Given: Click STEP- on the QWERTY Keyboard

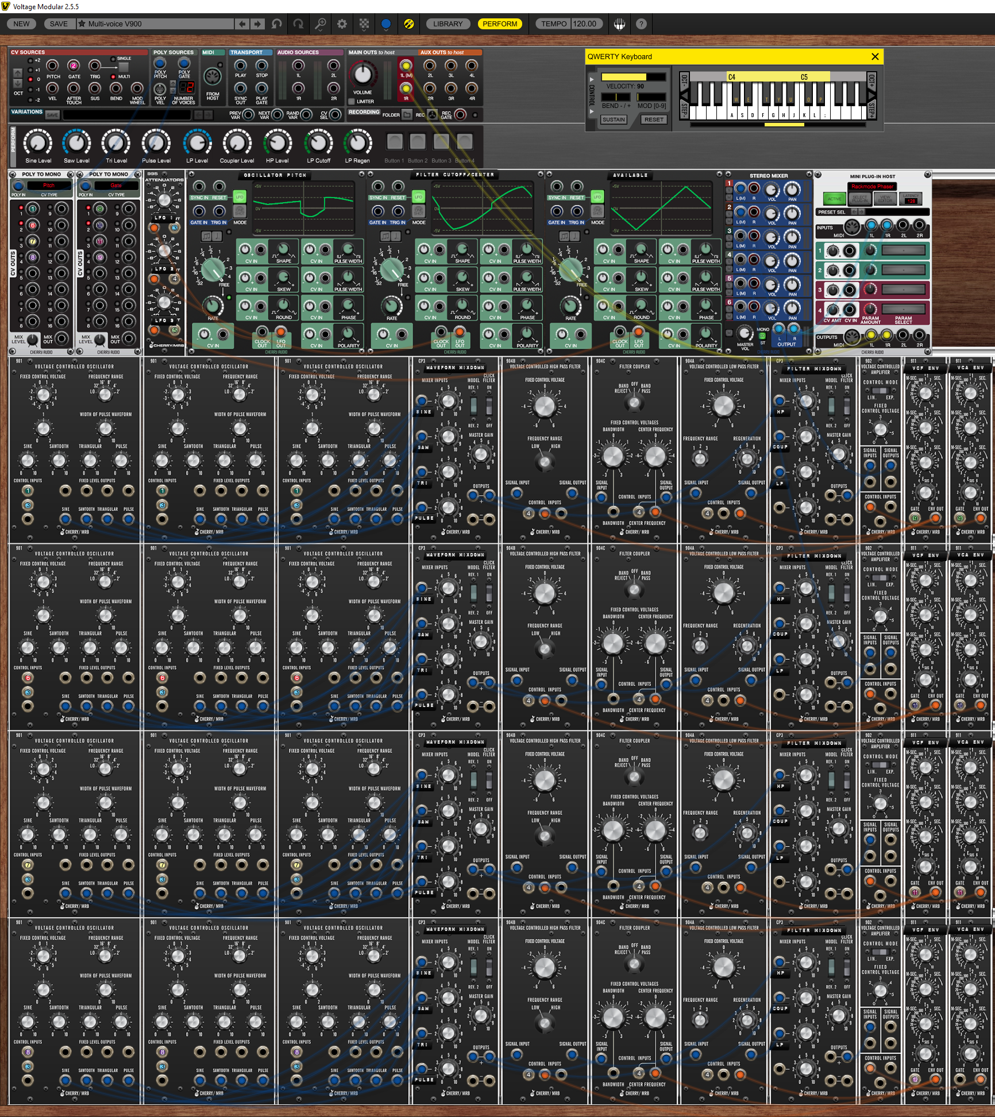Looking at the screenshot, I should point(684,110).
